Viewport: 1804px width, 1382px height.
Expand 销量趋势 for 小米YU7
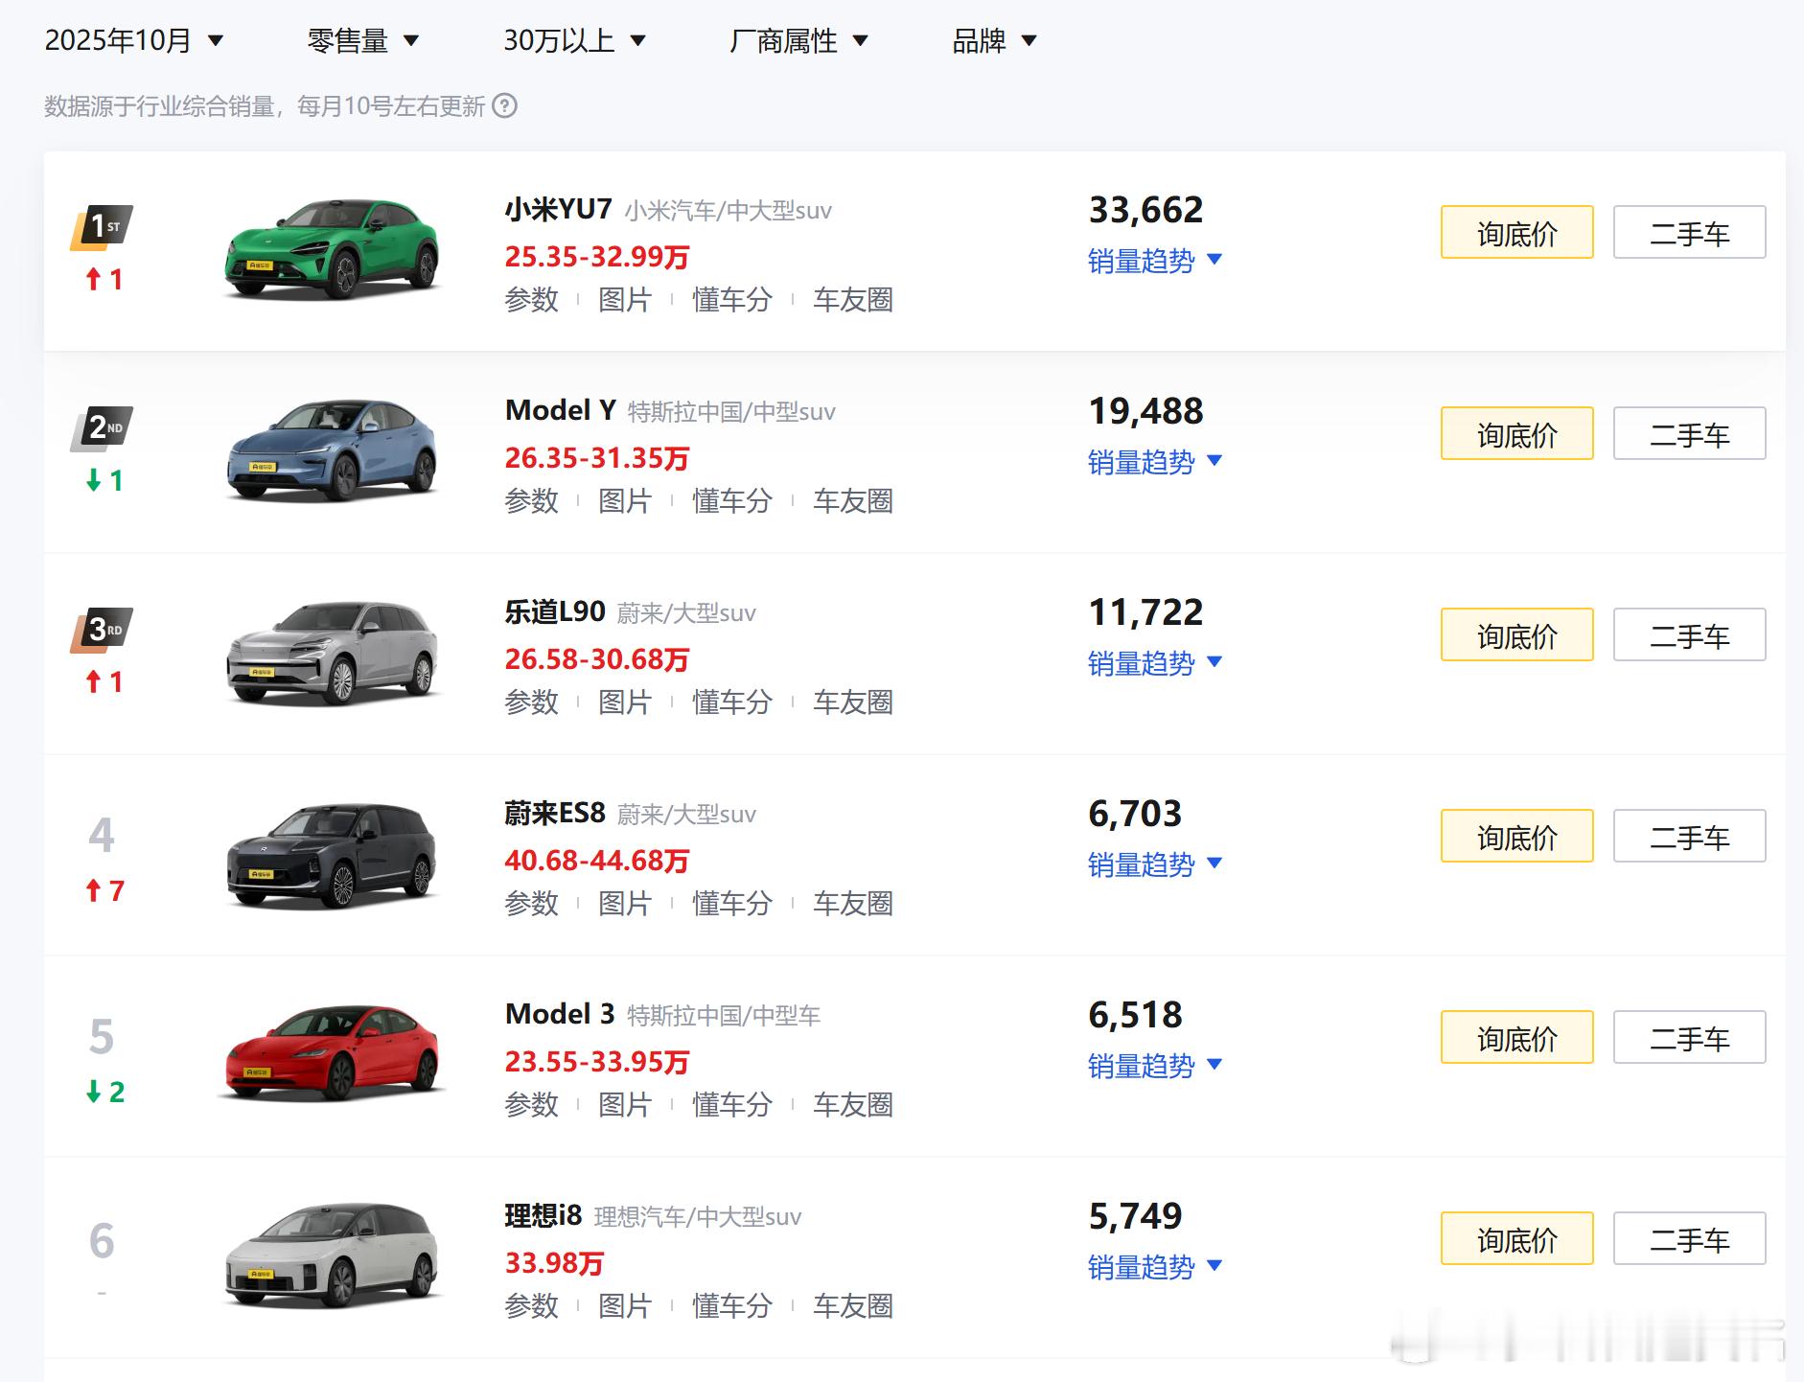[1155, 261]
